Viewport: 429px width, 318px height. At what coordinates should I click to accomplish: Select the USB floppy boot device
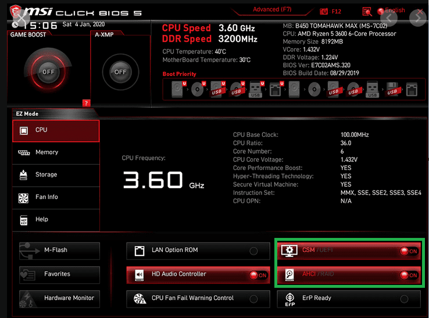[x=392, y=89]
